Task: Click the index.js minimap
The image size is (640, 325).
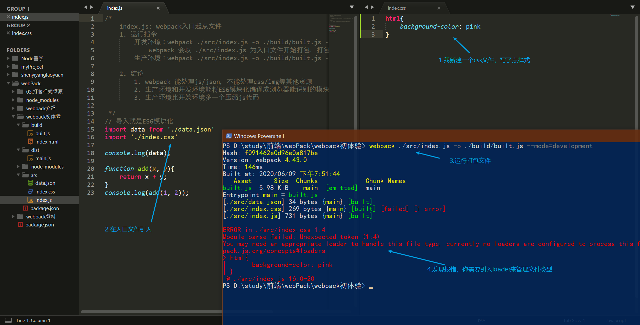Action: point(341,24)
